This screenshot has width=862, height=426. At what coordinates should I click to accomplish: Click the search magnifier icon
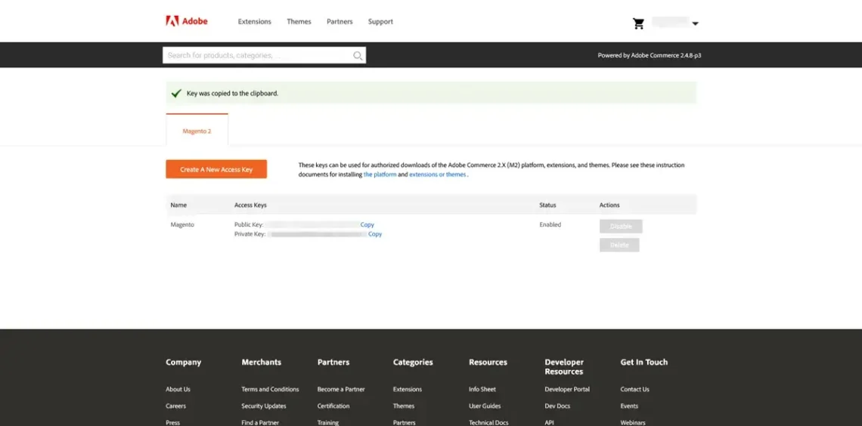[358, 55]
